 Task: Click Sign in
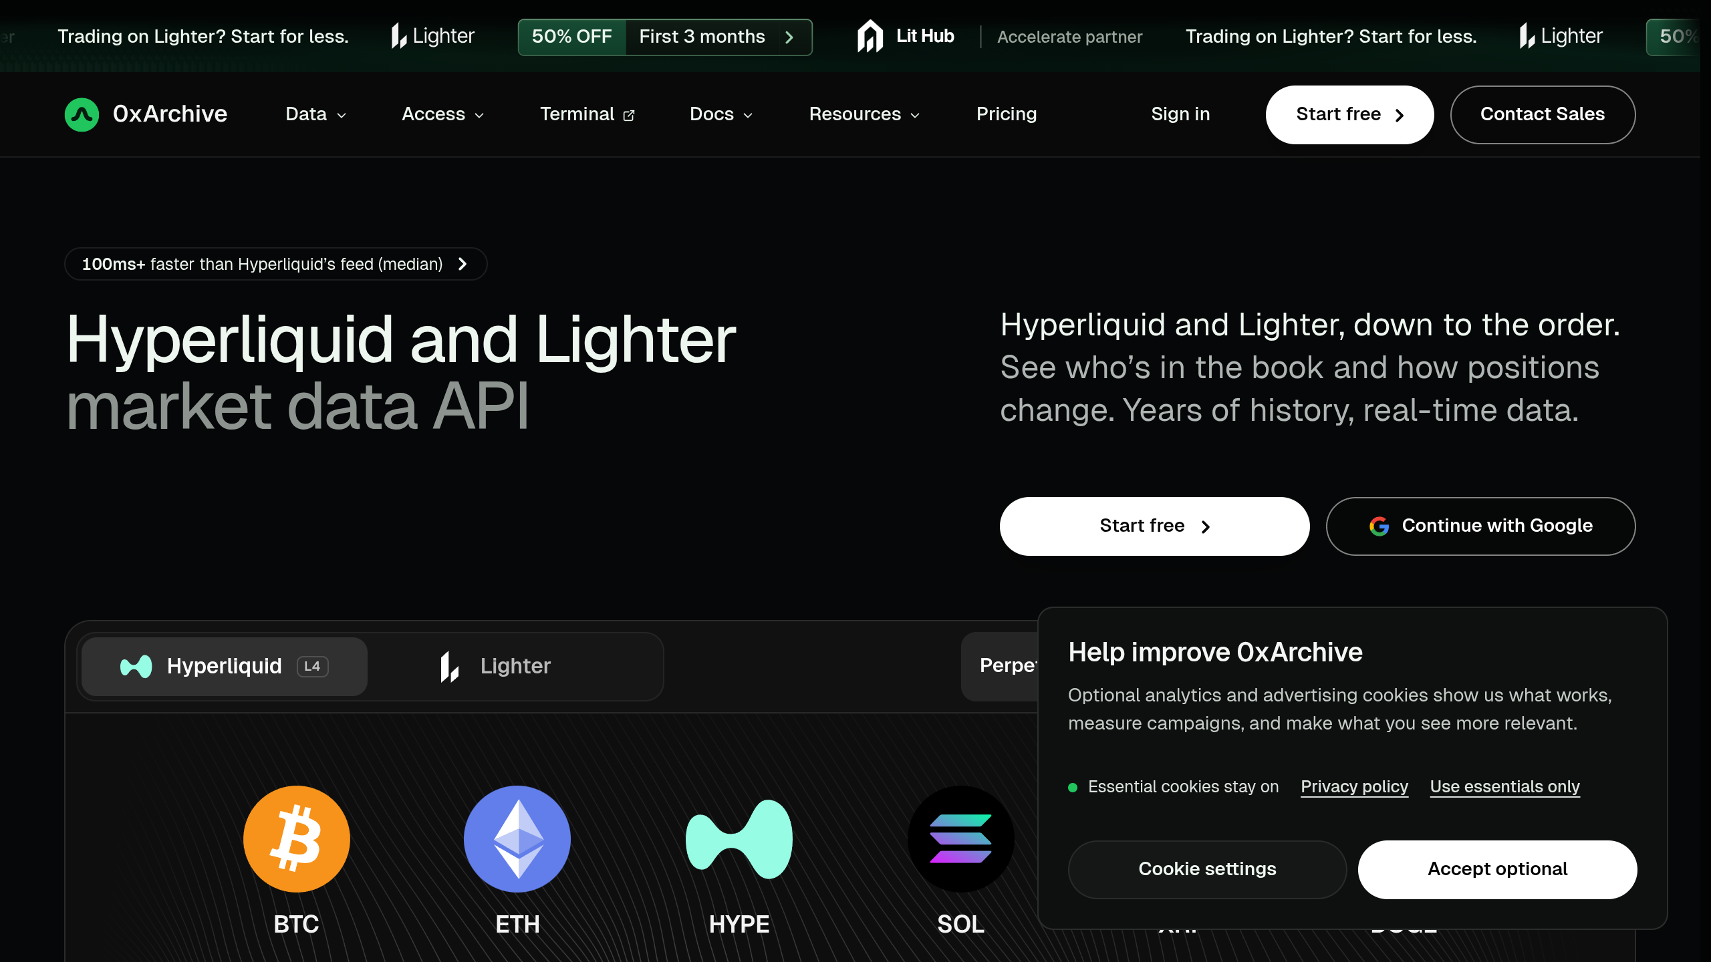pyautogui.click(x=1180, y=114)
